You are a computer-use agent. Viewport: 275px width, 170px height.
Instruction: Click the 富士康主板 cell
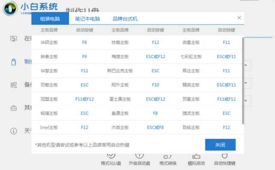pyautogui.click(x=120, y=99)
